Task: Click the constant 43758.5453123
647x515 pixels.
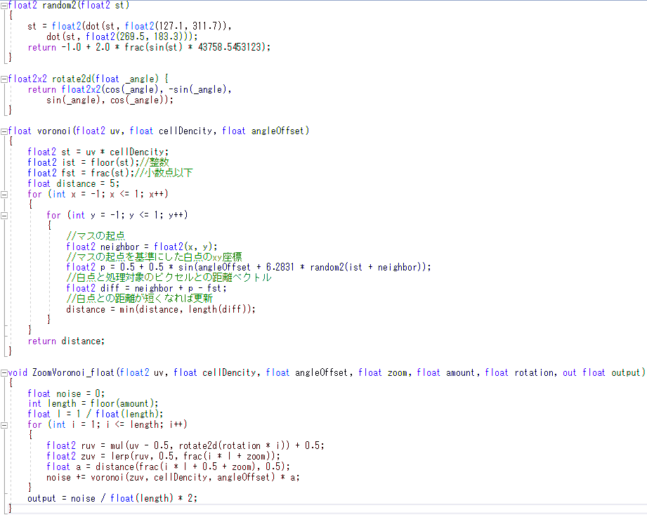Action: point(230,47)
